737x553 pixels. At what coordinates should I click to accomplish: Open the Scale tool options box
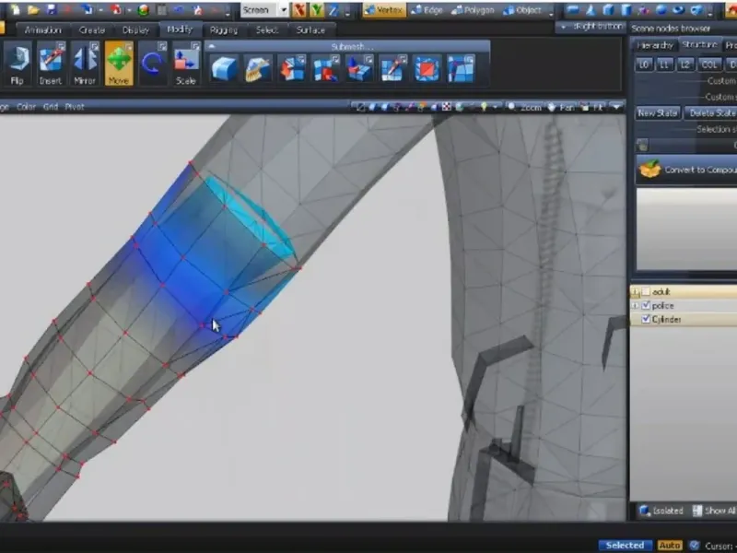pos(196,45)
